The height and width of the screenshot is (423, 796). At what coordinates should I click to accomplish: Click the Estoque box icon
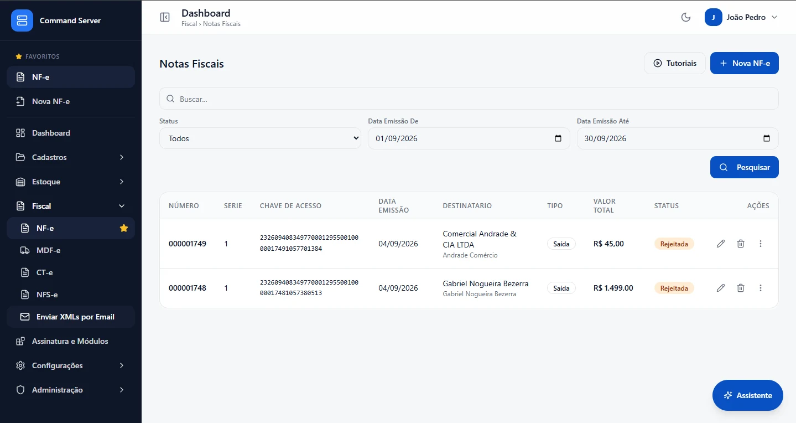pyautogui.click(x=20, y=182)
